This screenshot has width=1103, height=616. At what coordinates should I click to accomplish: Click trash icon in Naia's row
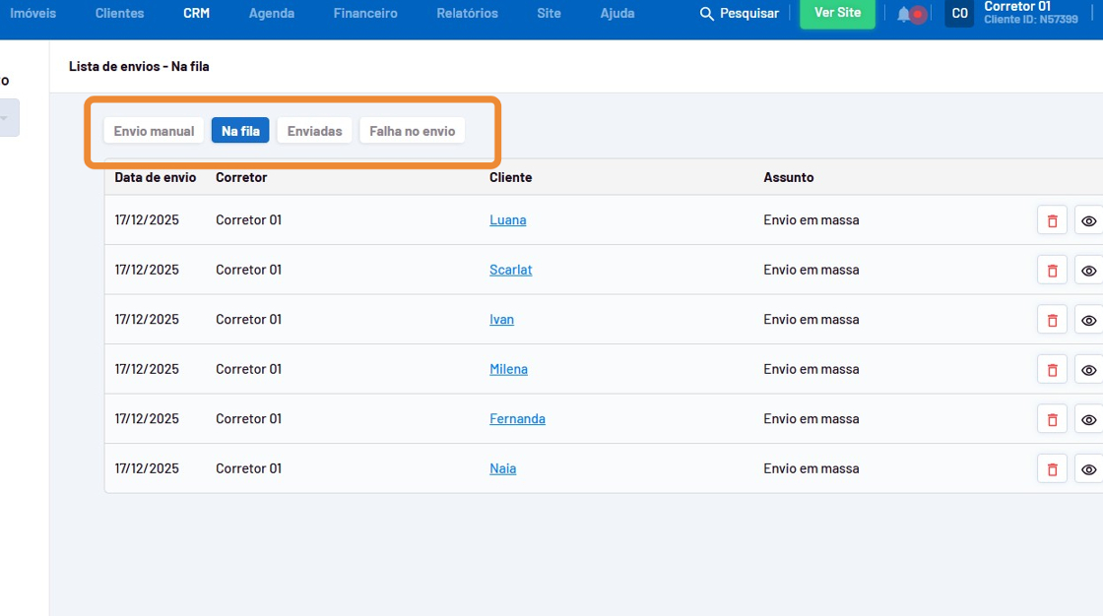1052,469
